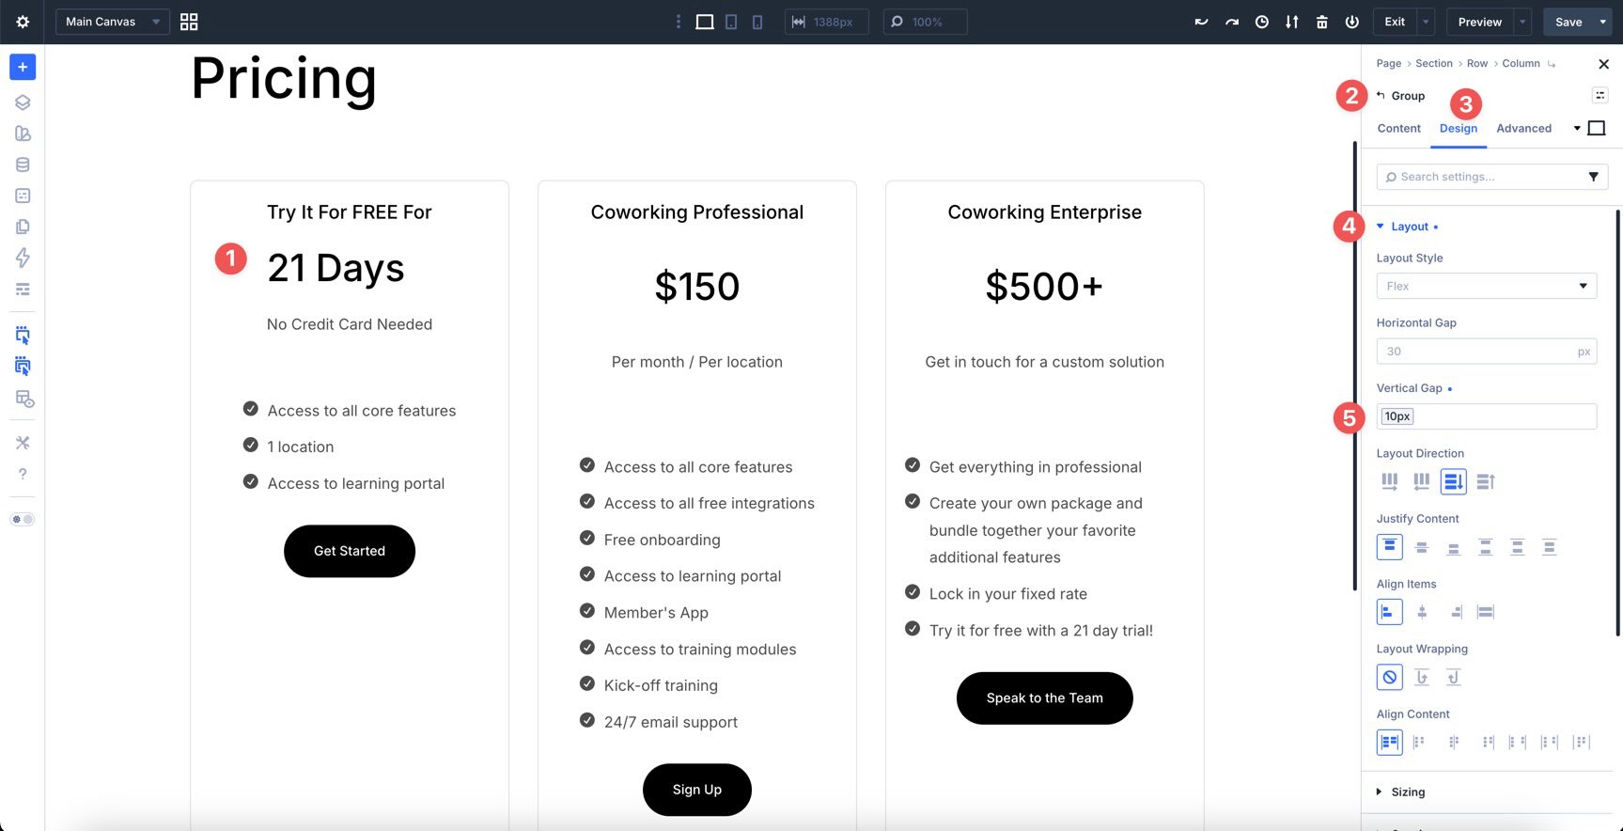Open the Exit button dropdown arrow
This screenshot has width=1623, height=831.
1426,22
